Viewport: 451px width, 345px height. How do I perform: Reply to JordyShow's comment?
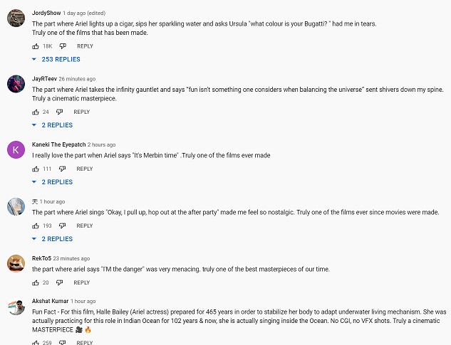[x=85, y=46]
